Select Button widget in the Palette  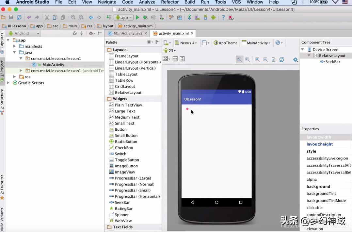(x=120, y=129)
